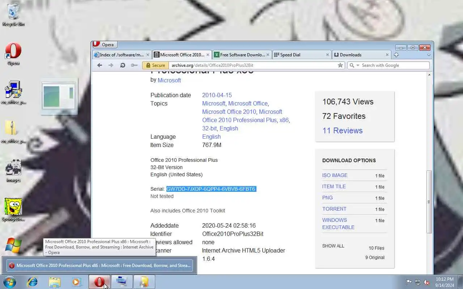The image size is (463, 289).
Task: Go forward in Opera
Action: point(111,65)
